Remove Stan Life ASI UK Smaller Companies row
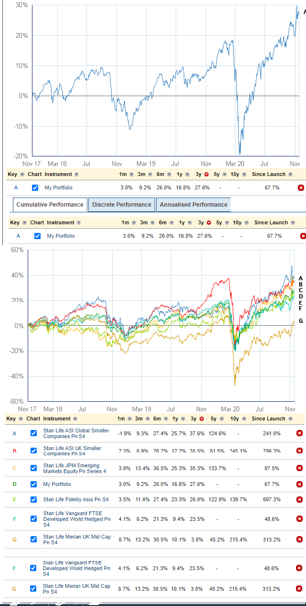 299,451
